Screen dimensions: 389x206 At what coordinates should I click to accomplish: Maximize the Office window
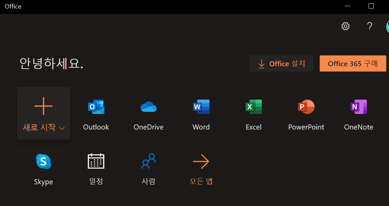(x=371, y=6)
